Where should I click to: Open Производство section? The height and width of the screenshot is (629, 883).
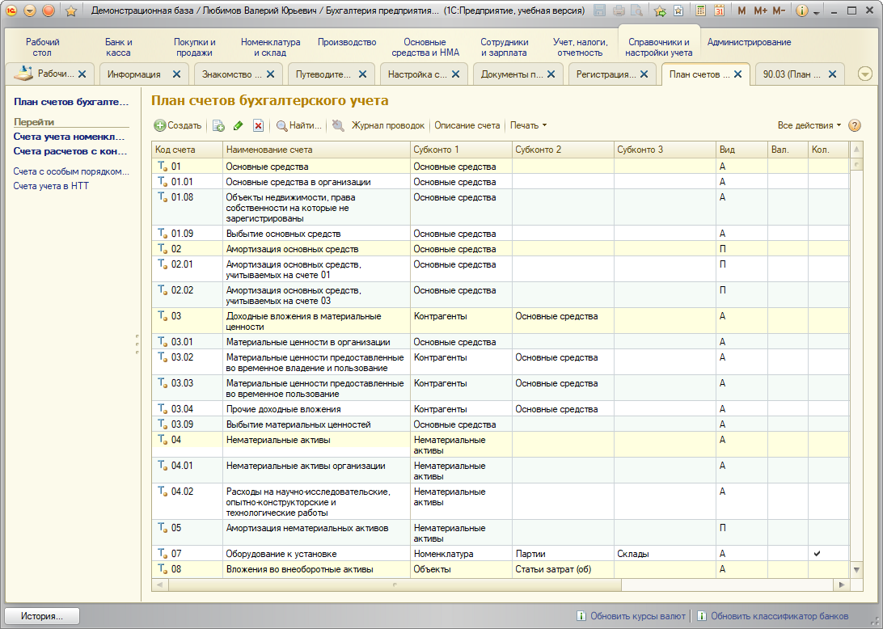[347, 42]
